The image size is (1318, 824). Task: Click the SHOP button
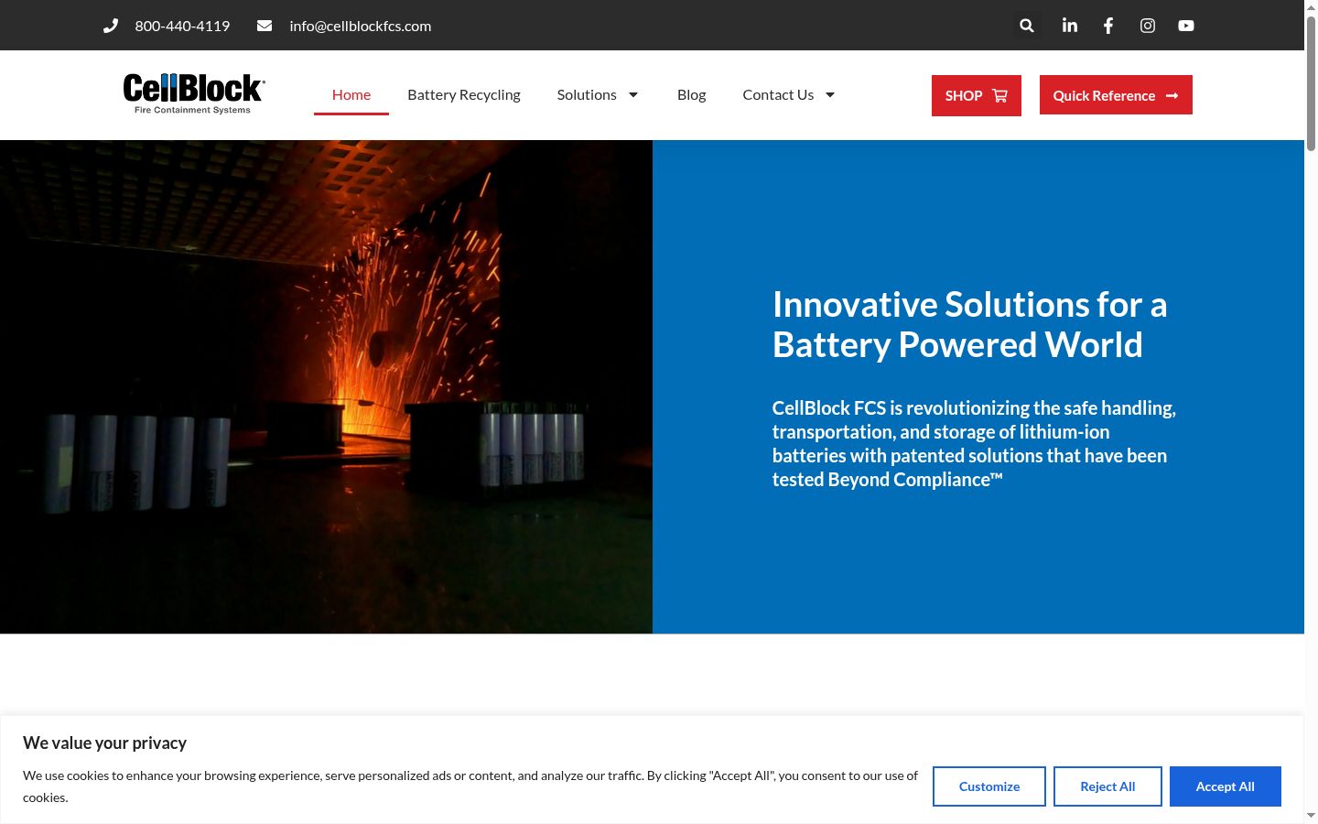point(977,95)
